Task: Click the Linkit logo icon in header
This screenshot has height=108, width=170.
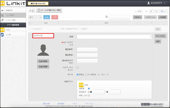Action: pyautogui.click(x=2, y=3)
